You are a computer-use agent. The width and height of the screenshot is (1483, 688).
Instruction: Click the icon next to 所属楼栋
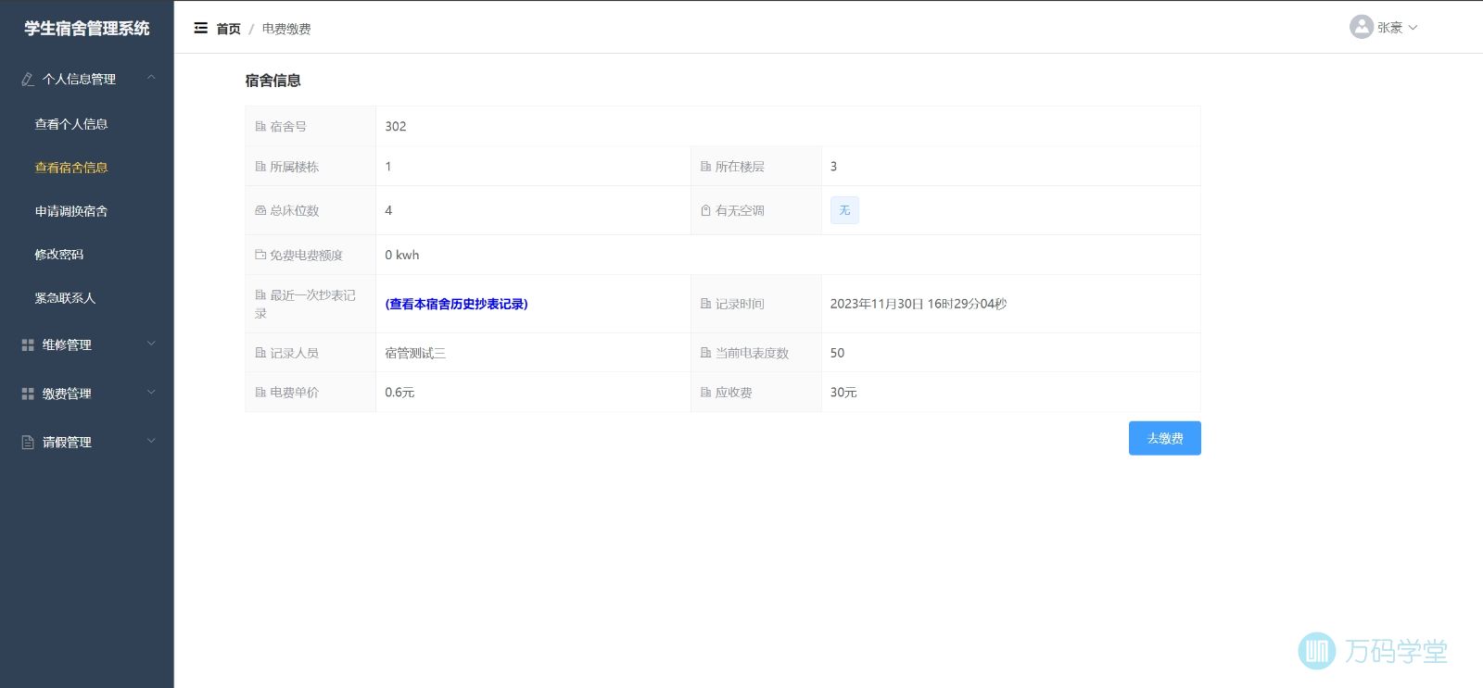(x=260, y=167)
